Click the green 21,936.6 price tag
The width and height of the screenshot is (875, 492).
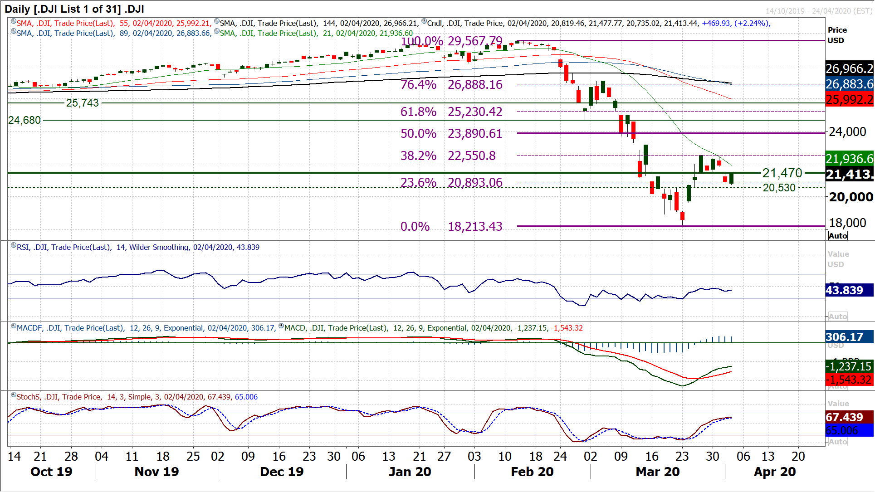[x=850, y=159]
